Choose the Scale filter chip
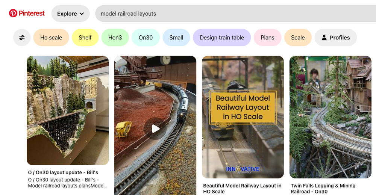This screenshot has height=195, width=376. click(298, 38)
